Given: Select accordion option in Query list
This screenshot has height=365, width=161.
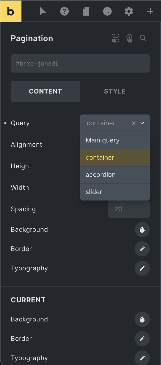Looking at the screenshot, I should tap(115, 175).
